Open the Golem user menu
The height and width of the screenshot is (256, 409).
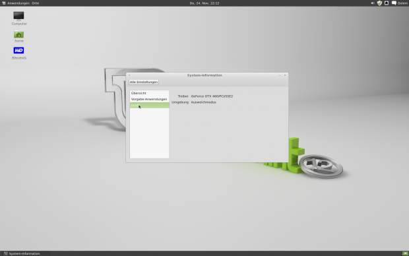(x=402, y=3)
